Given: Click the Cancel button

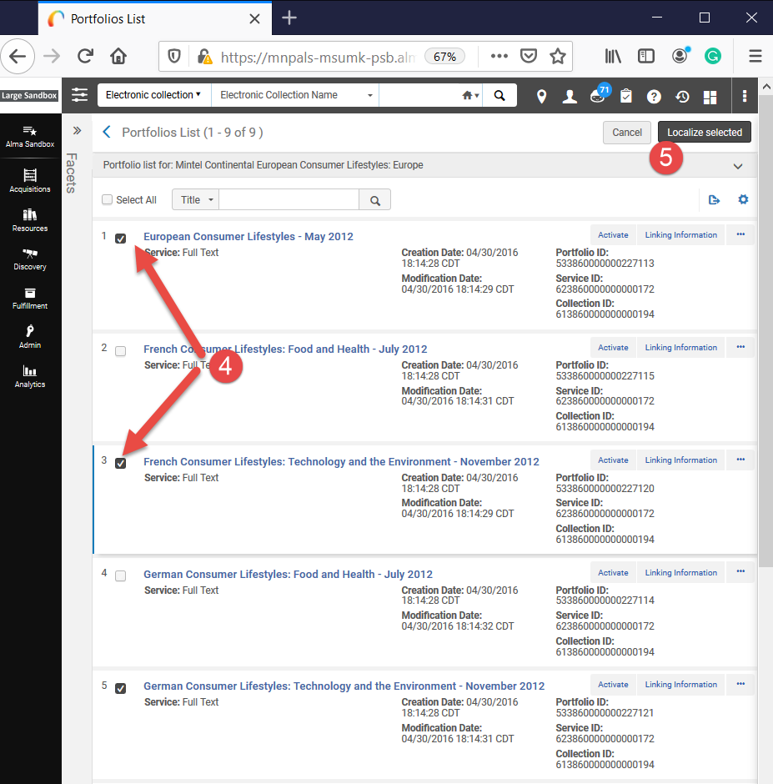Looking at the screenshot, I should point(627,133).
